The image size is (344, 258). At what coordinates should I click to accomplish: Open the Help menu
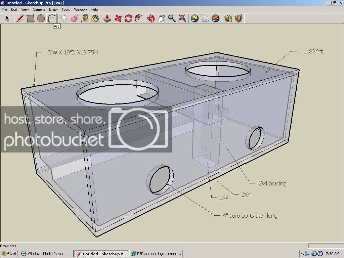pos(94,9)
